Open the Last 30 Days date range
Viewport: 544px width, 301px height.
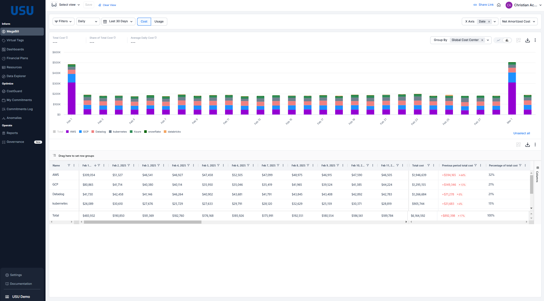(118, 22)
